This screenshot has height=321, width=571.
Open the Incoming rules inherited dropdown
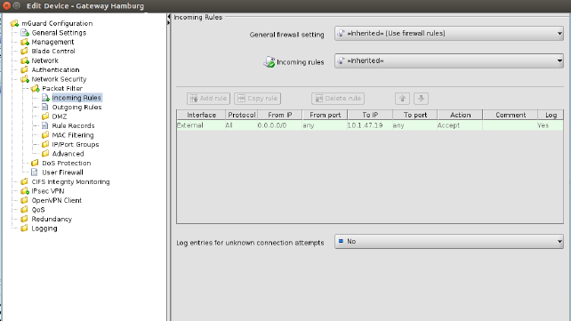click(x=448, y=60)
